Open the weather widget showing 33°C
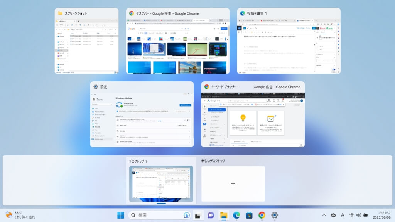Screen dimensions: 395x222 coord(19,215)
